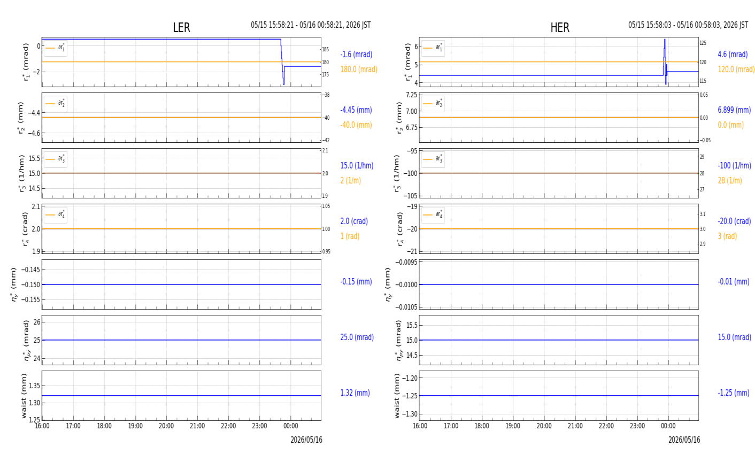Click the 2026/05/16 date under HER plots
Image resolution: width=755 pixels, height=462 pixels.
684,440
